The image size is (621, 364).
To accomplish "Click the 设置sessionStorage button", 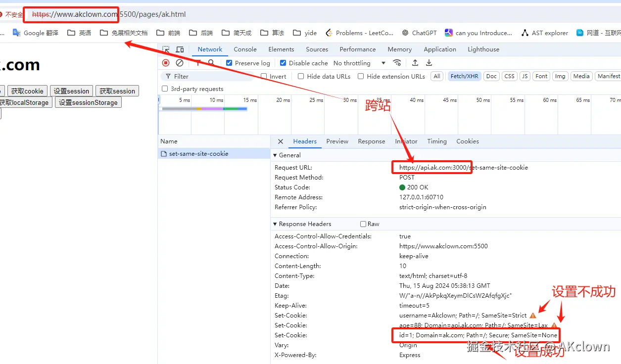I will click(x=88, y=102).
